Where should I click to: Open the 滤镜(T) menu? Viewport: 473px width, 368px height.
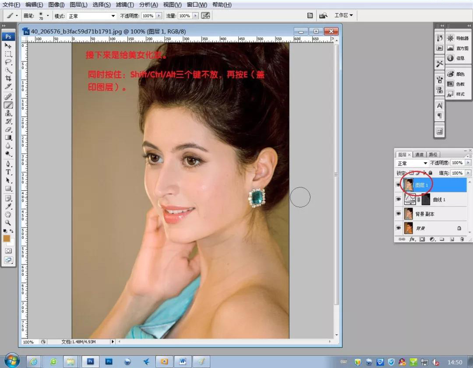[x=125, y=5]
